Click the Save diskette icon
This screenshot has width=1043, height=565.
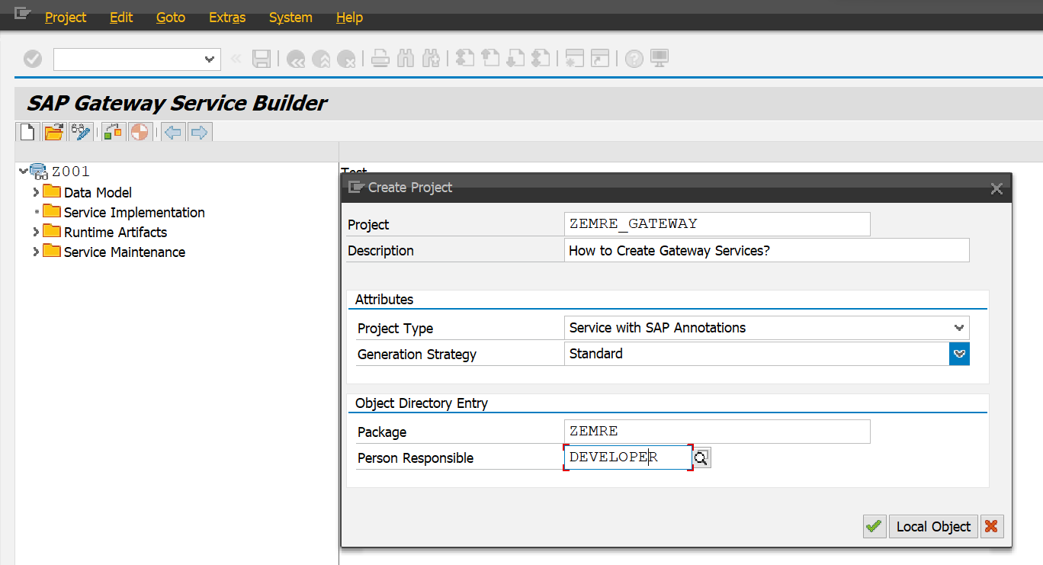click(x=261, y=59)
